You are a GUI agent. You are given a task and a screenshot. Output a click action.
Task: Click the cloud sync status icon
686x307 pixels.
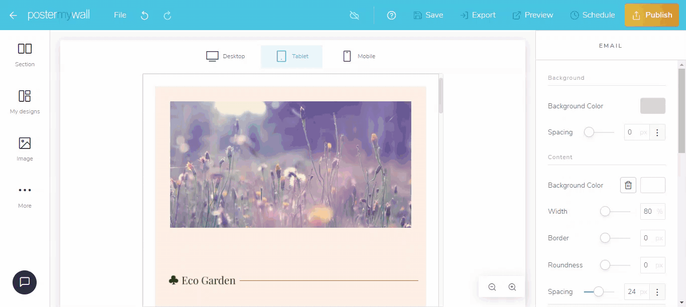pos(355,15)
